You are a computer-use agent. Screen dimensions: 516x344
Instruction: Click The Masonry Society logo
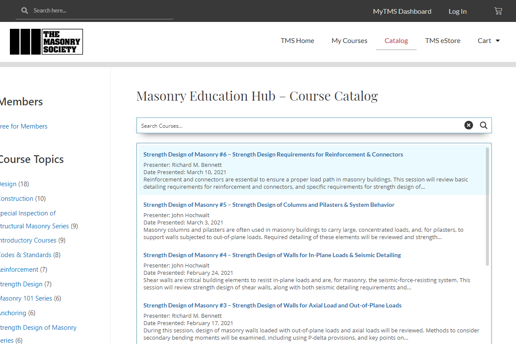click(46, 42)
